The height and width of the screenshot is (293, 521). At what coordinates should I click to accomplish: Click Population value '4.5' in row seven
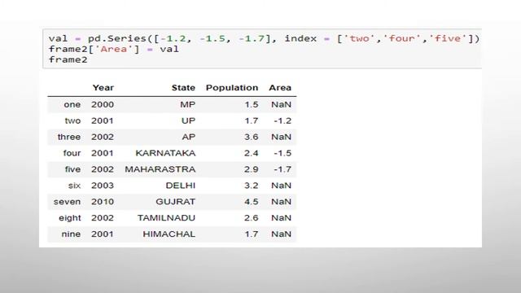click(x=252, y=202)
